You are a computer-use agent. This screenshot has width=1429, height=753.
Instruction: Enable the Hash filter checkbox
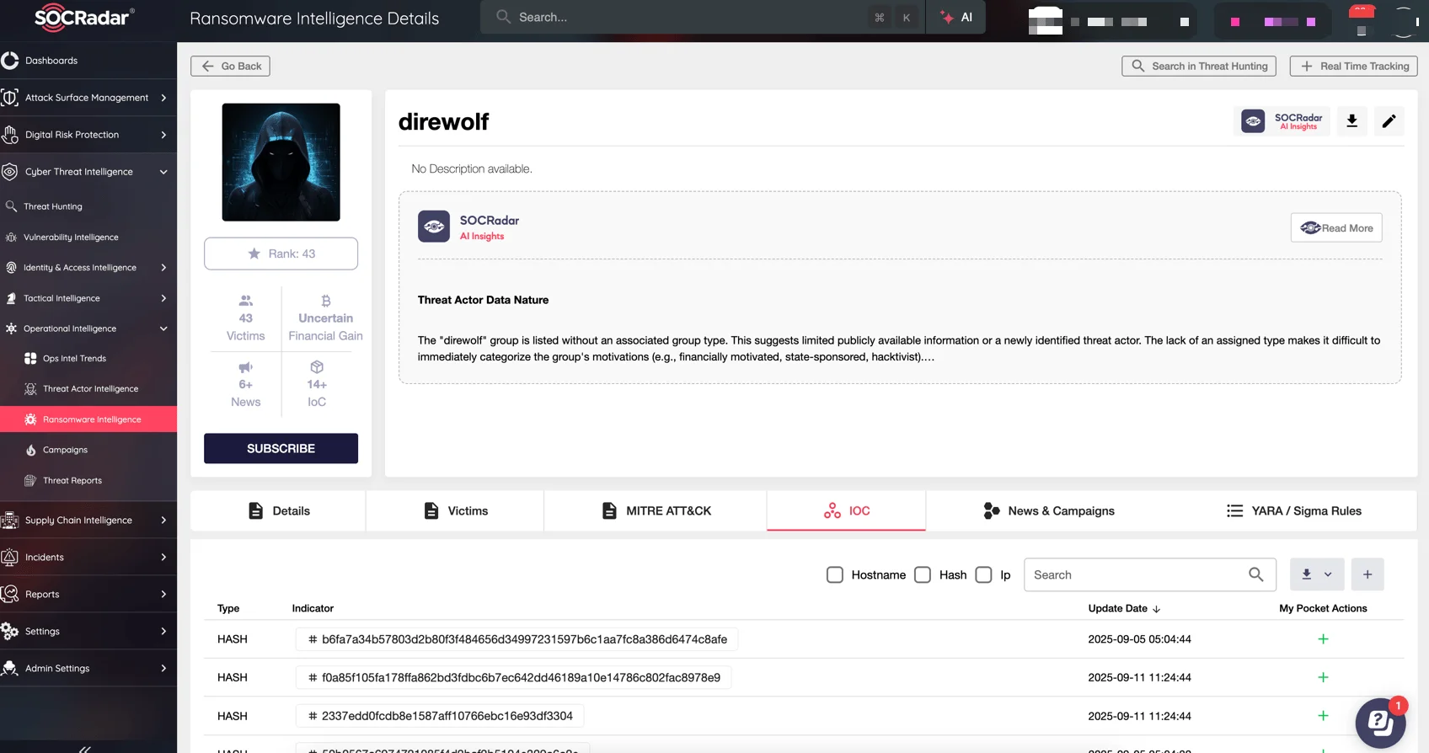click(x=923, y=574)
